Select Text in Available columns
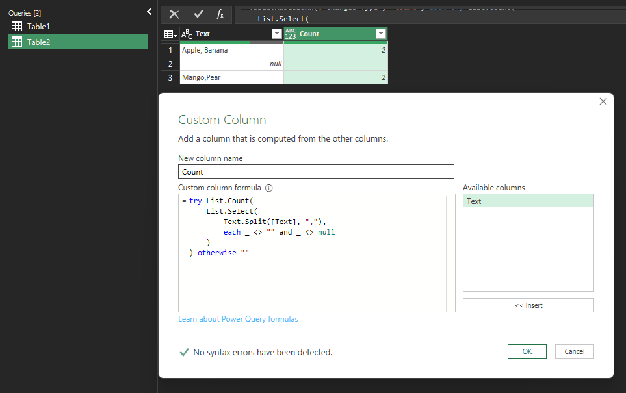 tap(528, 201)
